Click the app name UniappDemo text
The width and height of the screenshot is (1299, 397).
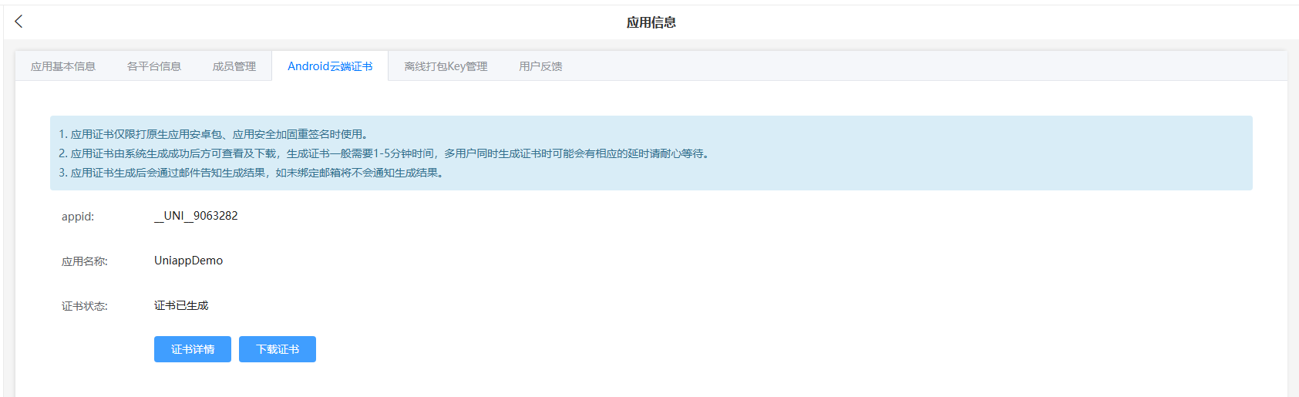pos(188,261)
